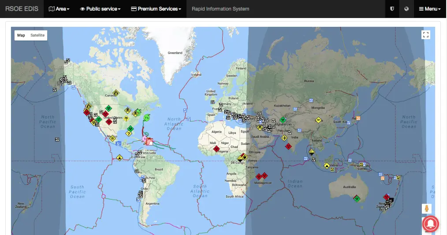Expand the Area dropdown
Screen dimensions: 447x235
tap(59, 9)
